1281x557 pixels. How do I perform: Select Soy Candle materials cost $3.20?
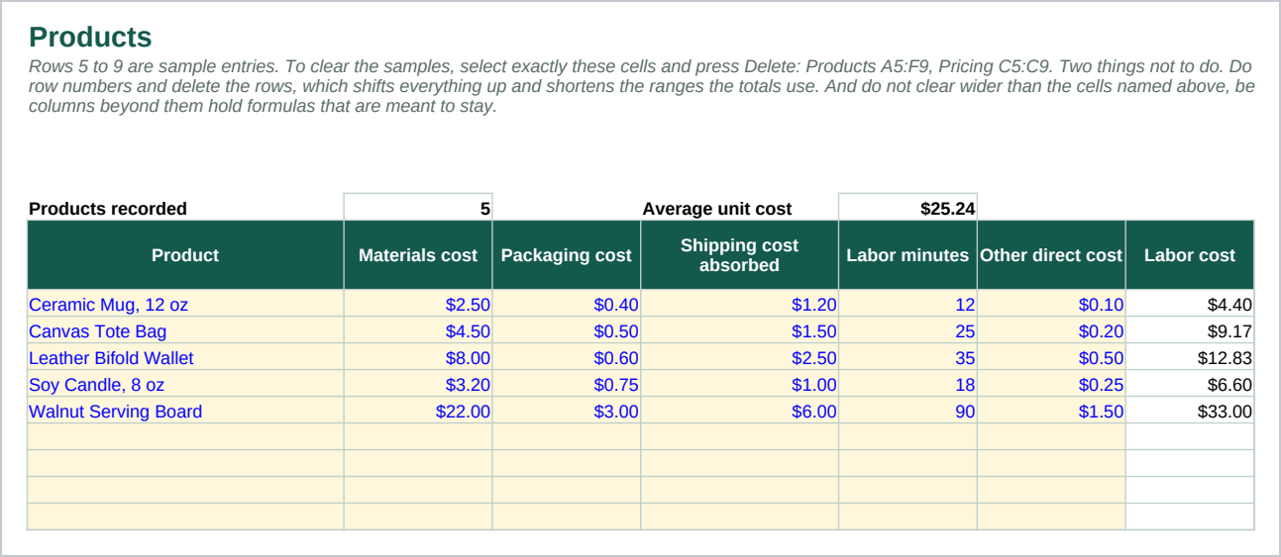point(418,384)
